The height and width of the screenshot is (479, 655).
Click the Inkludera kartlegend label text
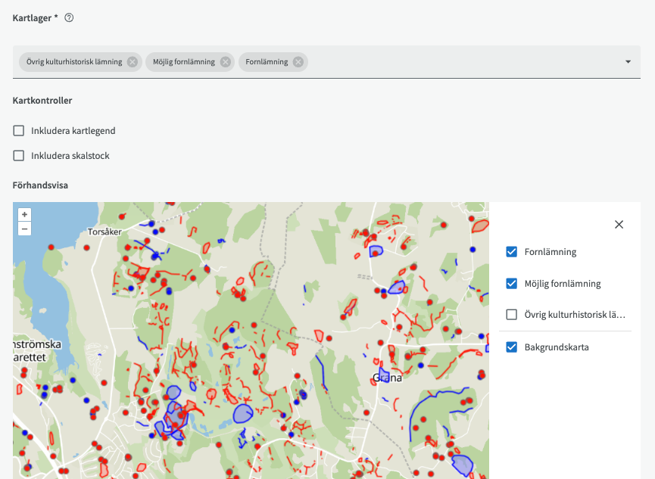(x=73, y=131)
